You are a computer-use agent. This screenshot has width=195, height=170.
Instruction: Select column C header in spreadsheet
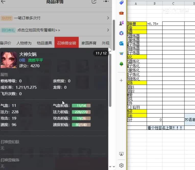173,3
